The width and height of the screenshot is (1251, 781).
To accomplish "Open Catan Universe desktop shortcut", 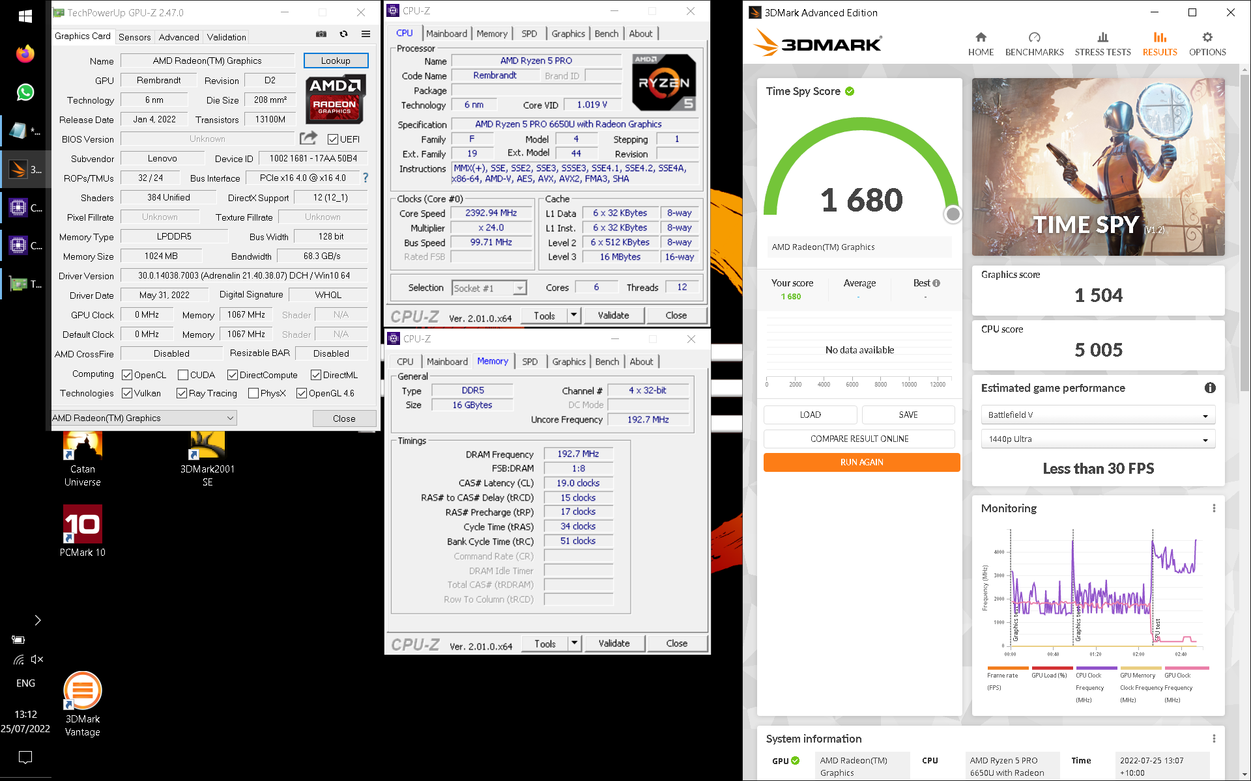I will (83, 459).
